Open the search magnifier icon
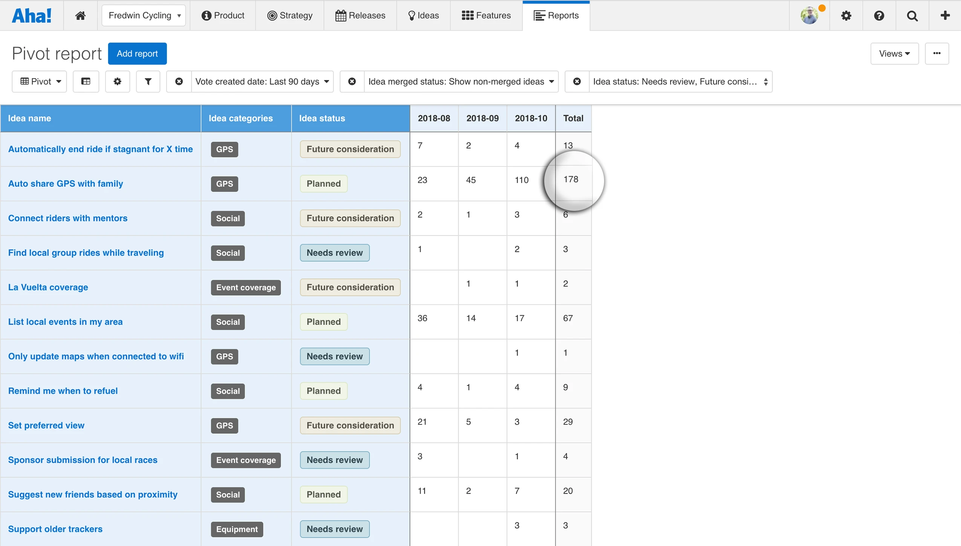 [912, 15]
